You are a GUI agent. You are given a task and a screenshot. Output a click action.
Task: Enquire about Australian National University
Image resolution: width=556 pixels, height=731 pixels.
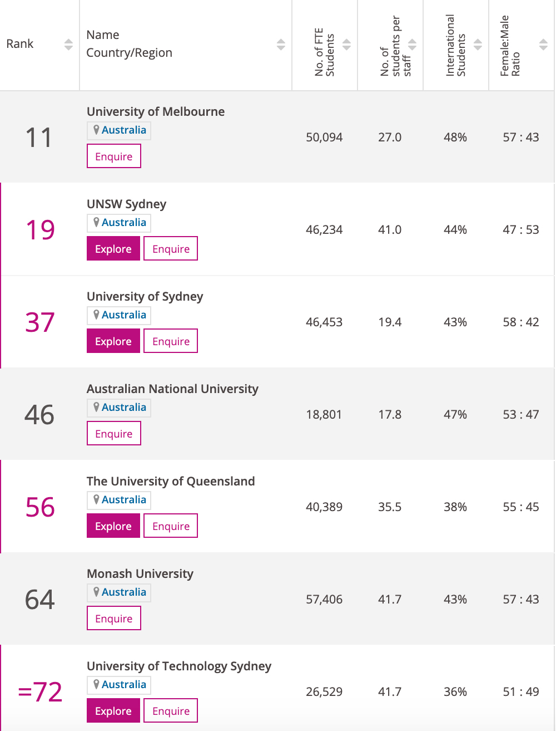[114, 434]
